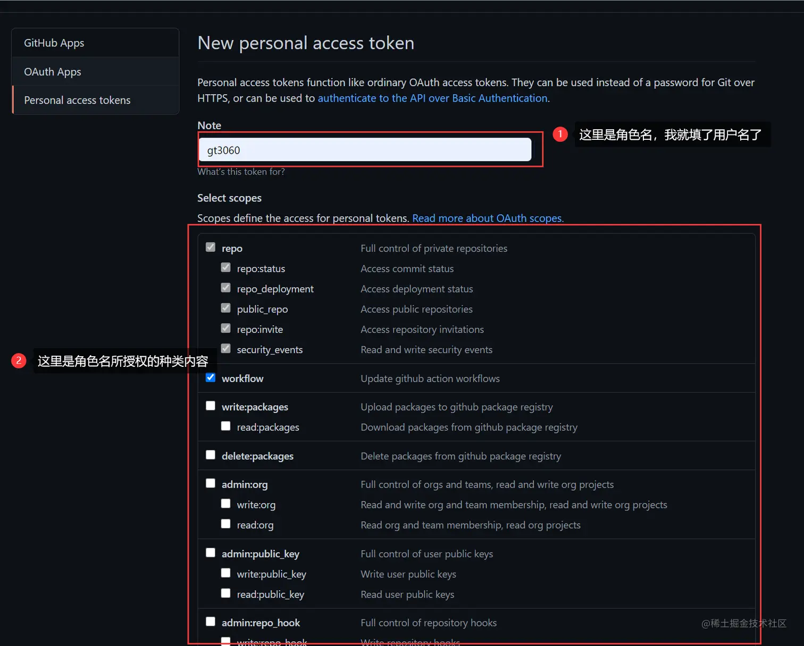
Task: Click the 'Select scopes' heading
Action: 229,198
